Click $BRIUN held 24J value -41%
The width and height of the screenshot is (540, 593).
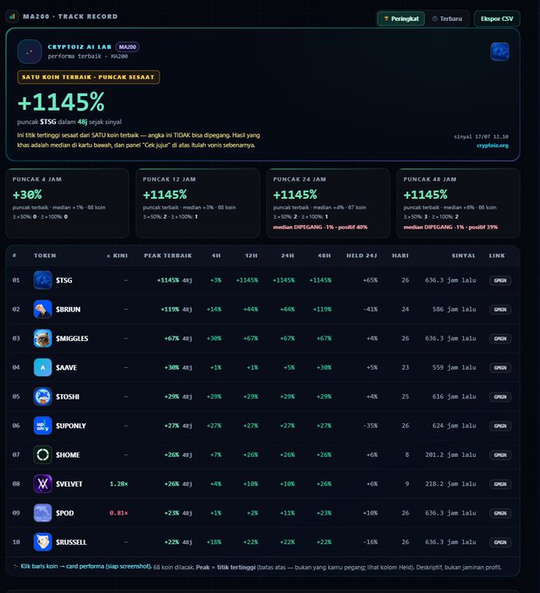coord(371,310)
